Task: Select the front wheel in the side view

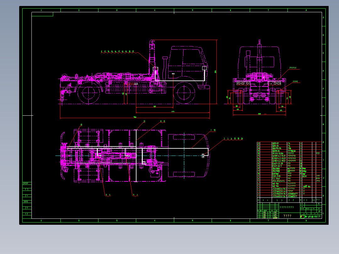Action: point(184,92)
